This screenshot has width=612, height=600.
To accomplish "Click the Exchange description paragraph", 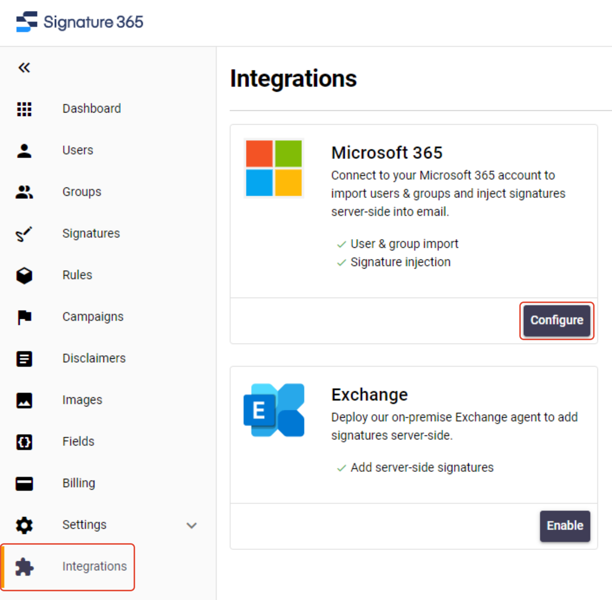I will [455, 426].
